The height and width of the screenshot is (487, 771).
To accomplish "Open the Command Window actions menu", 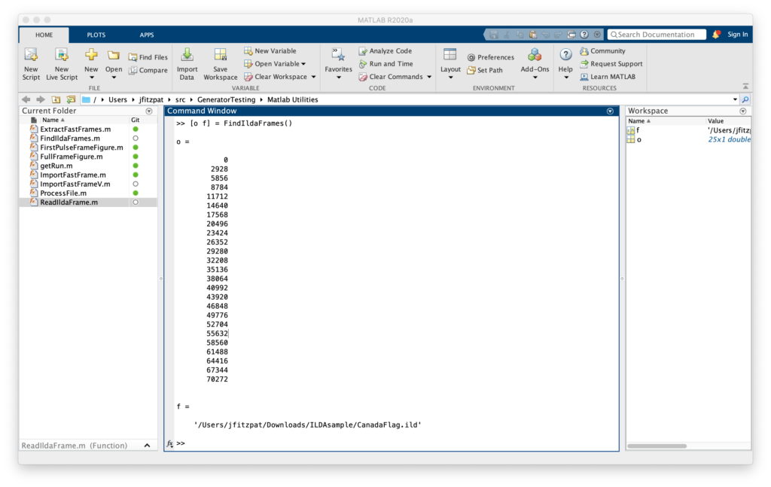I will coord(610,111).
